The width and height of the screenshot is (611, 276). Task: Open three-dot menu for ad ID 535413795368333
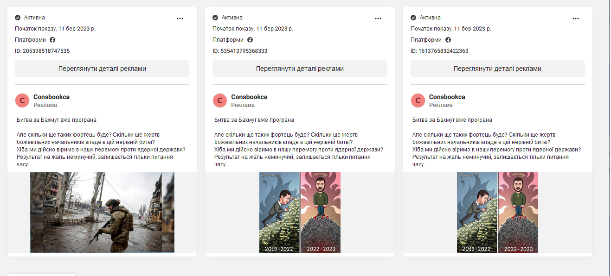378,19
